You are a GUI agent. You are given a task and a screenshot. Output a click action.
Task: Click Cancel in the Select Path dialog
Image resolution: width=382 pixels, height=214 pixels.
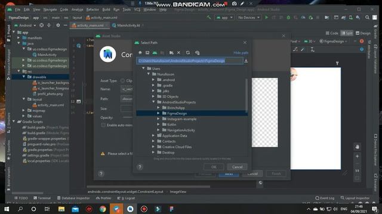click(x=238, y=167)
